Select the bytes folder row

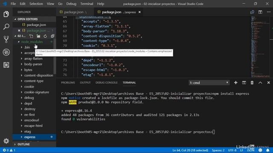[34, 70]
